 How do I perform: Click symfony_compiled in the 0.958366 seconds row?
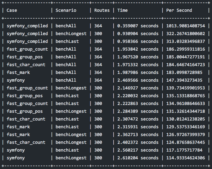27,41
